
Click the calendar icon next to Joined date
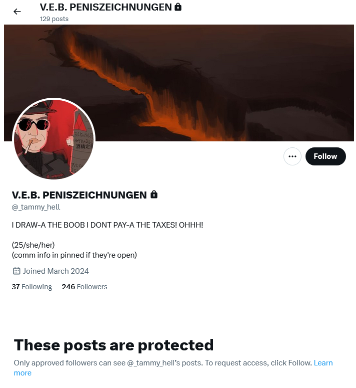pyautogui.click(x=16, y=271)
